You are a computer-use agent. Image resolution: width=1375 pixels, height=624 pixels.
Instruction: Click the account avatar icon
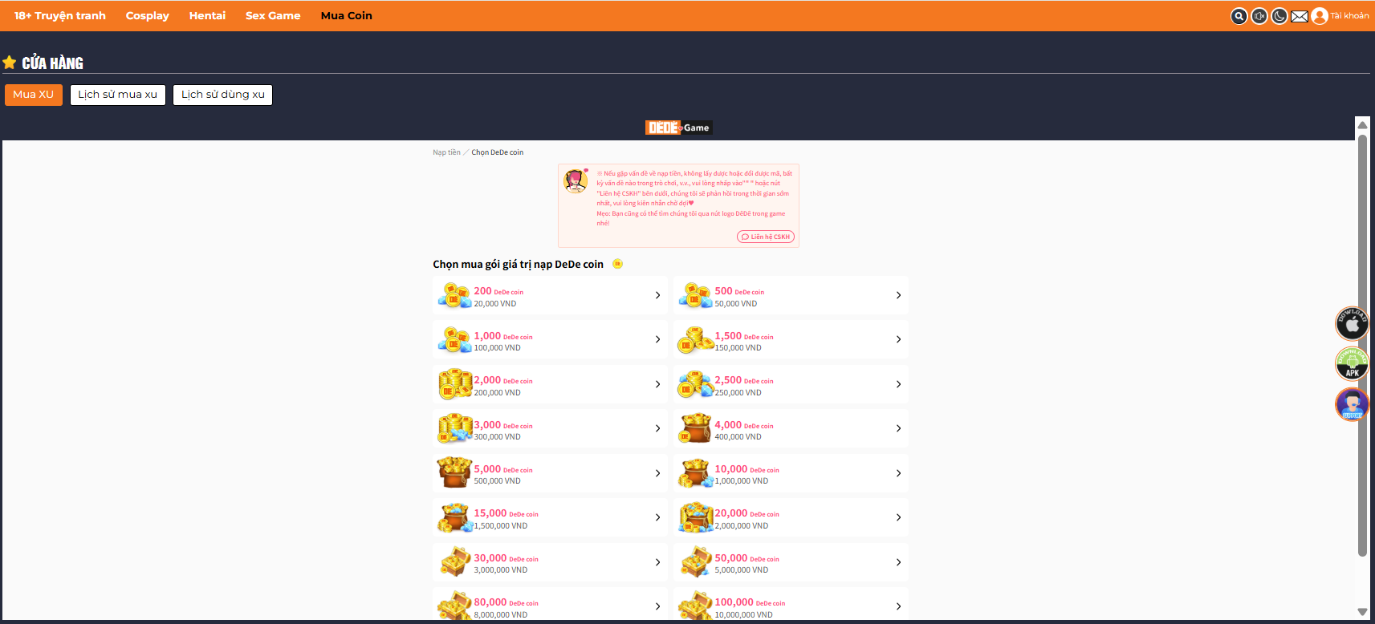click(x=1320, y=16)
